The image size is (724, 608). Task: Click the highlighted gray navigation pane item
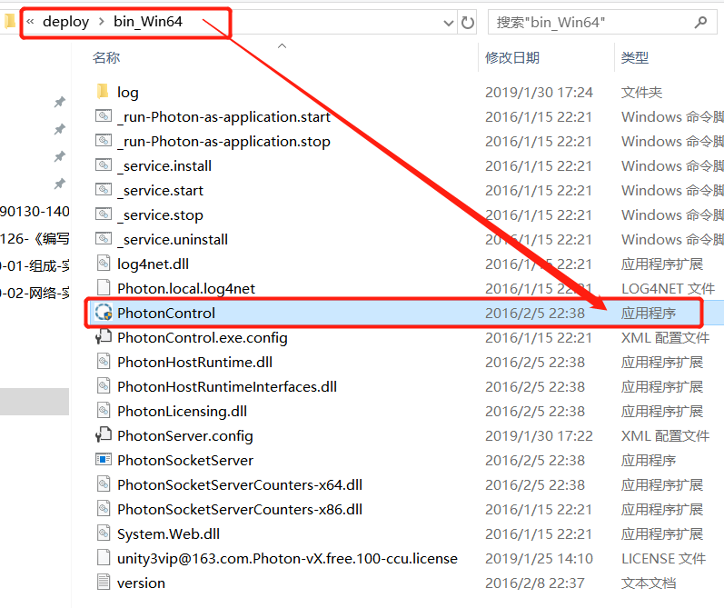point(35,402)
